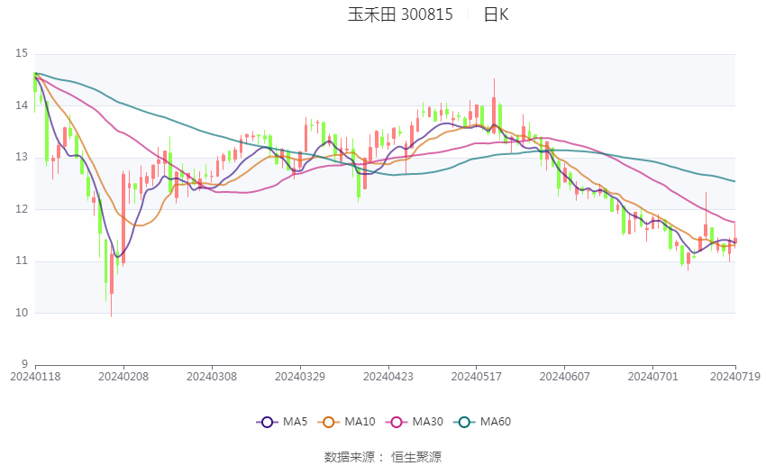Toggle the MA60 legend line
Viewport: 766px width, 466px height.
point(482,422)
